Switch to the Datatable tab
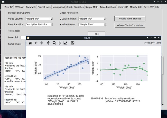The image size is (167, 118). [31, 7]
